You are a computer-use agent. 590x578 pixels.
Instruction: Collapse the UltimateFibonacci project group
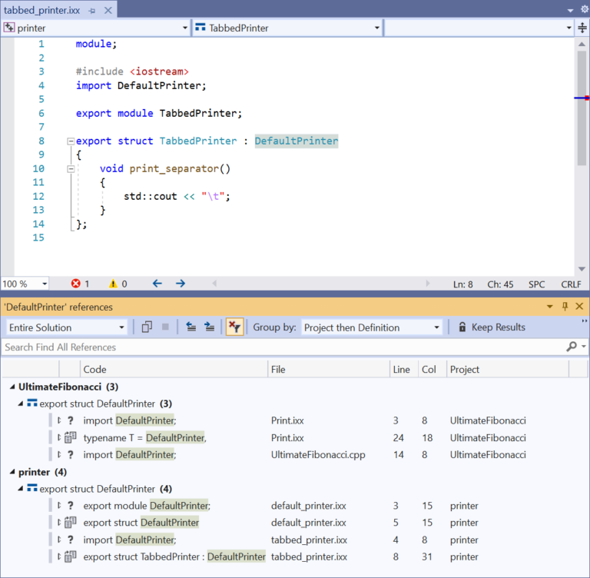[x=12, y=387]
